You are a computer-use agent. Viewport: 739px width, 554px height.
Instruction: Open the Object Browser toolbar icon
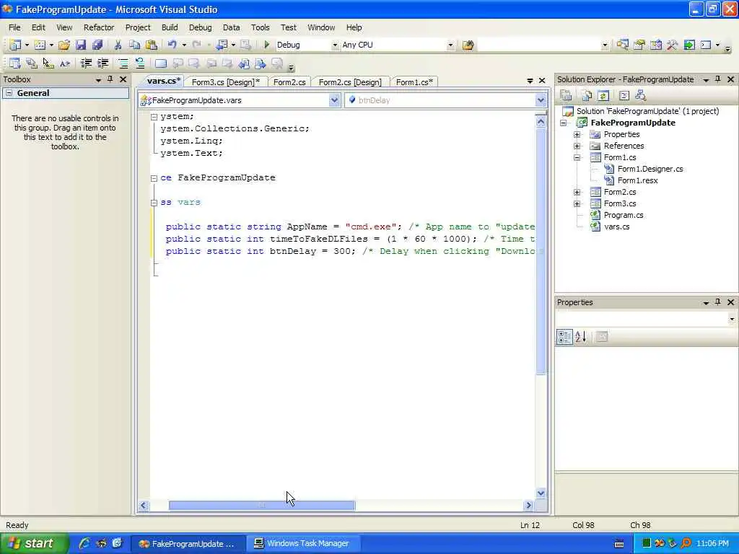[x=655, y=45]
